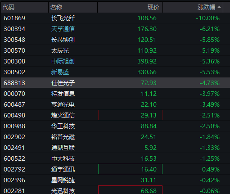Click price 108.56

pyautogui.click(x=147, y=18)
